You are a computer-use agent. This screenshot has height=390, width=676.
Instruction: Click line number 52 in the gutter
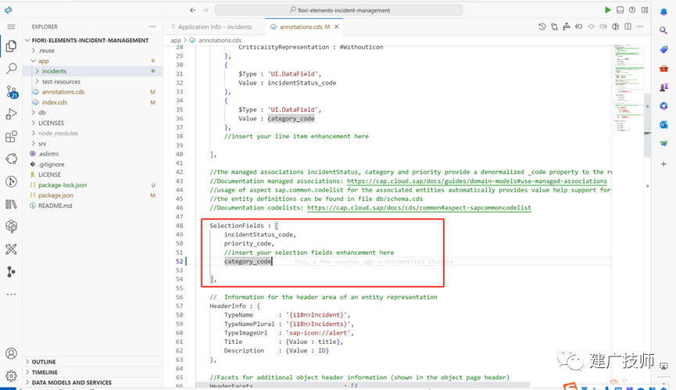point(179,261)
